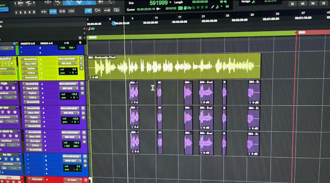Click the Fast Forward transport button
The height and width of the screenshot is (183, 330).
click(x=313, y=3)
